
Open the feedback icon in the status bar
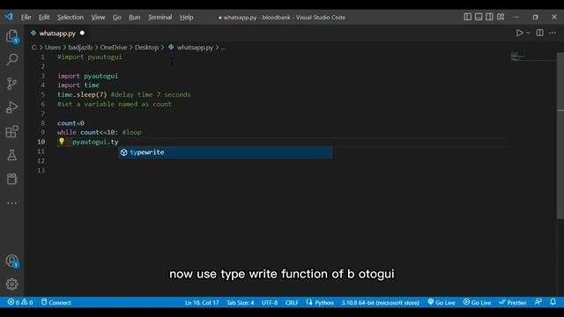coord(538,302)
